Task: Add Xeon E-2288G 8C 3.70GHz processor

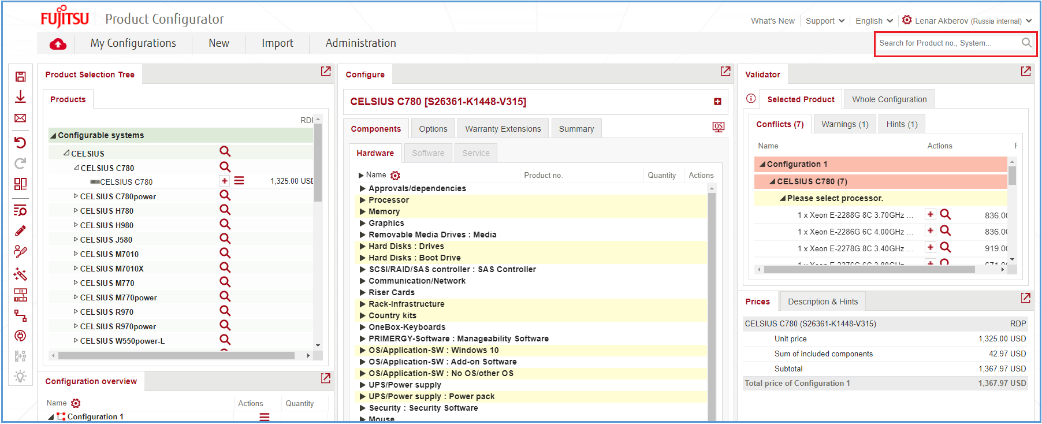Action: coord(930,214)
